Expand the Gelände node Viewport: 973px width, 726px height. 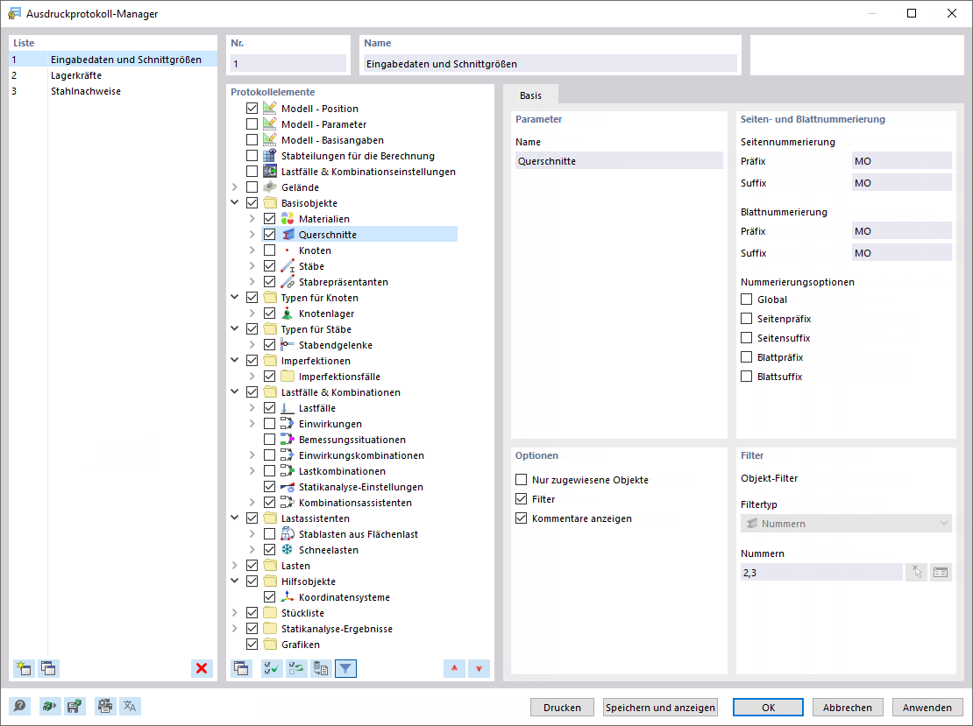(x=235, y=187)
